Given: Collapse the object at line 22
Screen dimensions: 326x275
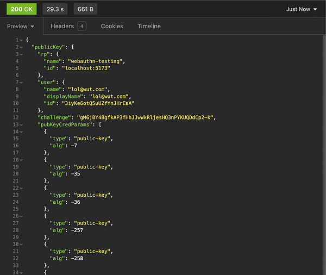Looking at the screenshot, I should tap(21, 188).
